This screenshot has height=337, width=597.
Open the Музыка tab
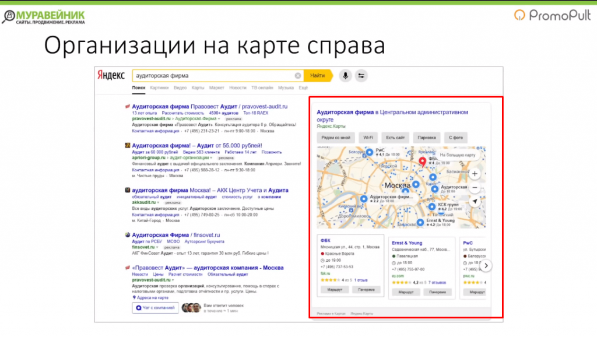coord(286,88)
